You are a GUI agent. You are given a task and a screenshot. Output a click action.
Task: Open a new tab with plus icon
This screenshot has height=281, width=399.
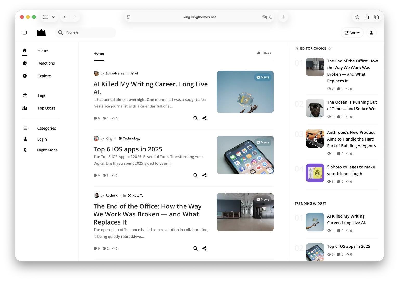283,17
